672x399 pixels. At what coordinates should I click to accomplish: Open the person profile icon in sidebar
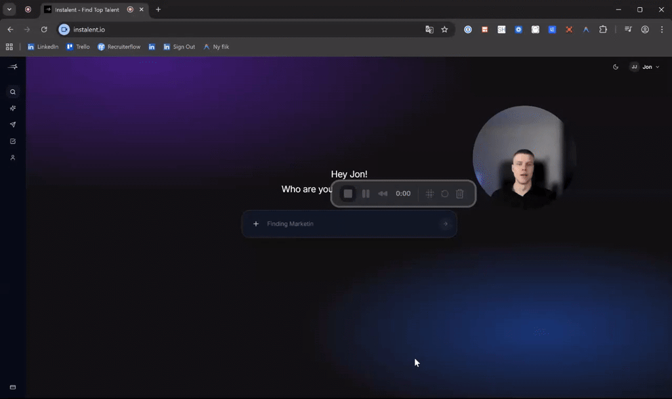(x=13, y=157)
